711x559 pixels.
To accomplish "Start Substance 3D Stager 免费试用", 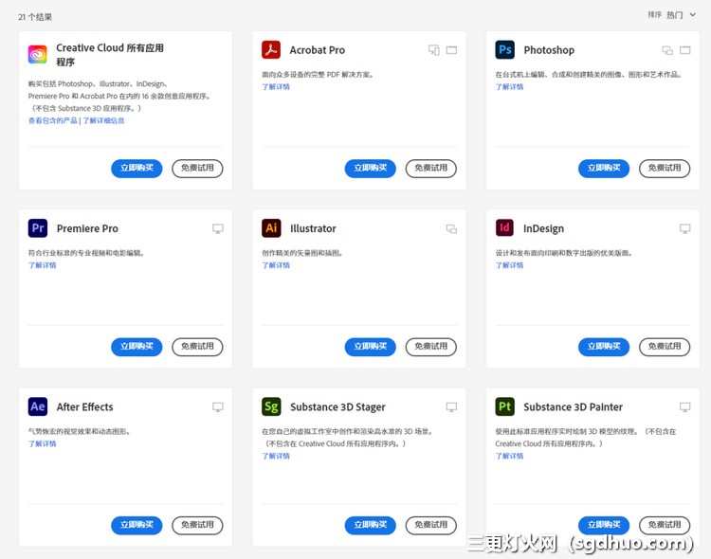I will click(x=430, y=525).
